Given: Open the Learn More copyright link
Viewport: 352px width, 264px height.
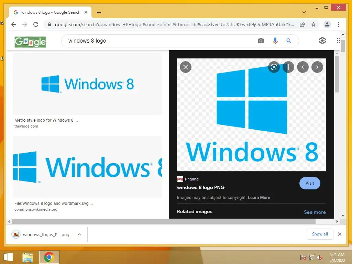Looking at the screenshot, I should pyautogui.click(x=259, y=198).
